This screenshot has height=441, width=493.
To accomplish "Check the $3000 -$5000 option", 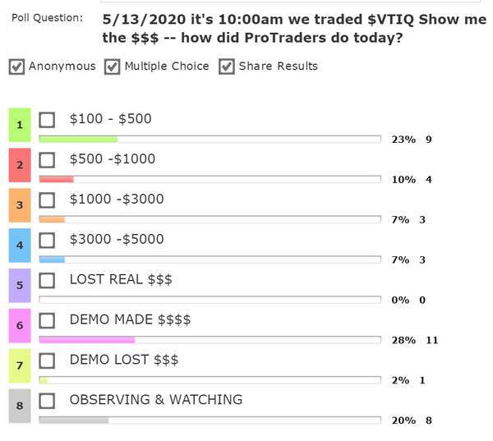I will (x=48, y=240).
